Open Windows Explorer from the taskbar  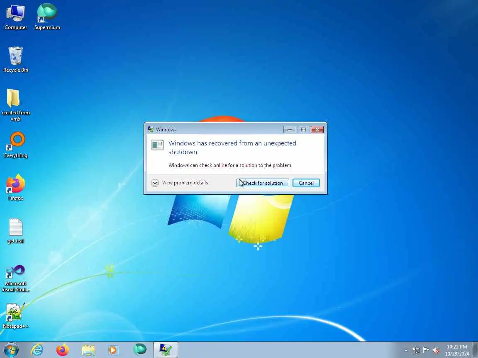[x=88, y=350]
